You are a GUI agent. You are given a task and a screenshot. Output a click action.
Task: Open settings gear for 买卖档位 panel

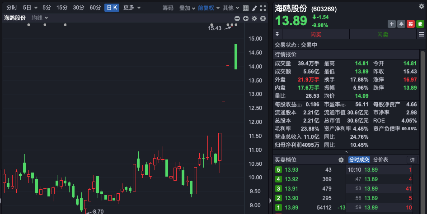tap(341, 160)
